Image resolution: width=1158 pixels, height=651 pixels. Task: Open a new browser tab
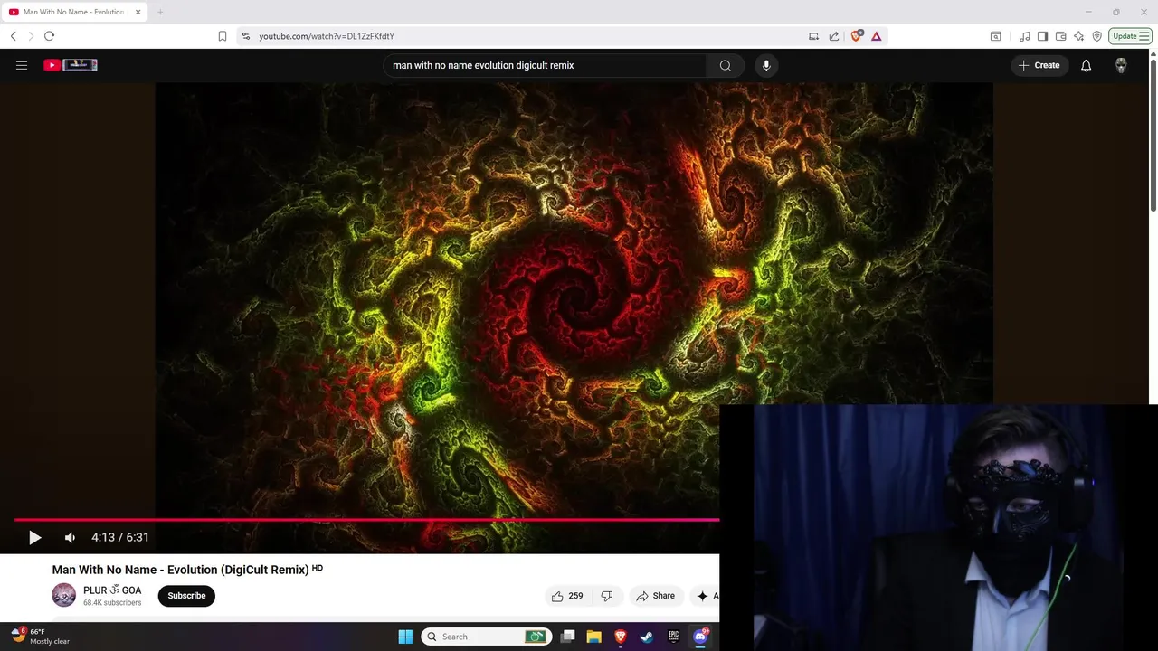pos(160,12)
